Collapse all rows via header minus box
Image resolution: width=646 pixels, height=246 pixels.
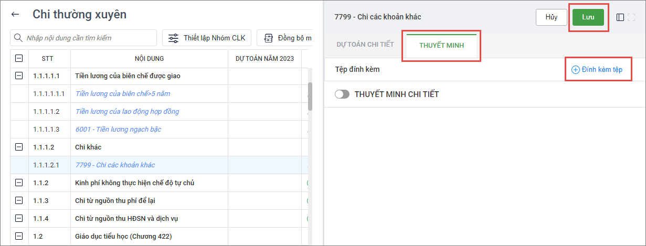(x=19, y=58)
